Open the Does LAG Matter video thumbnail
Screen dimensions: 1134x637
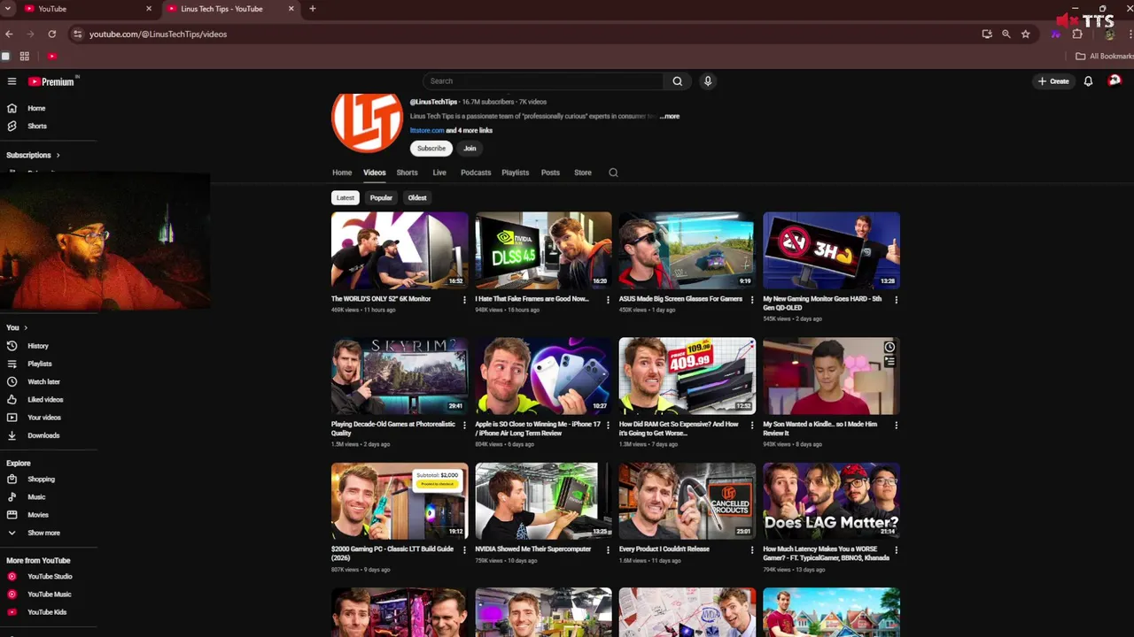[x=831, y=502]
